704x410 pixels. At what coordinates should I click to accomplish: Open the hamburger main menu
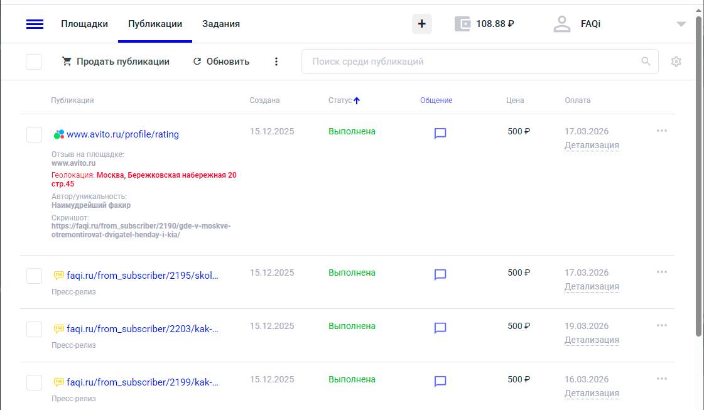[x=35, y=24]
